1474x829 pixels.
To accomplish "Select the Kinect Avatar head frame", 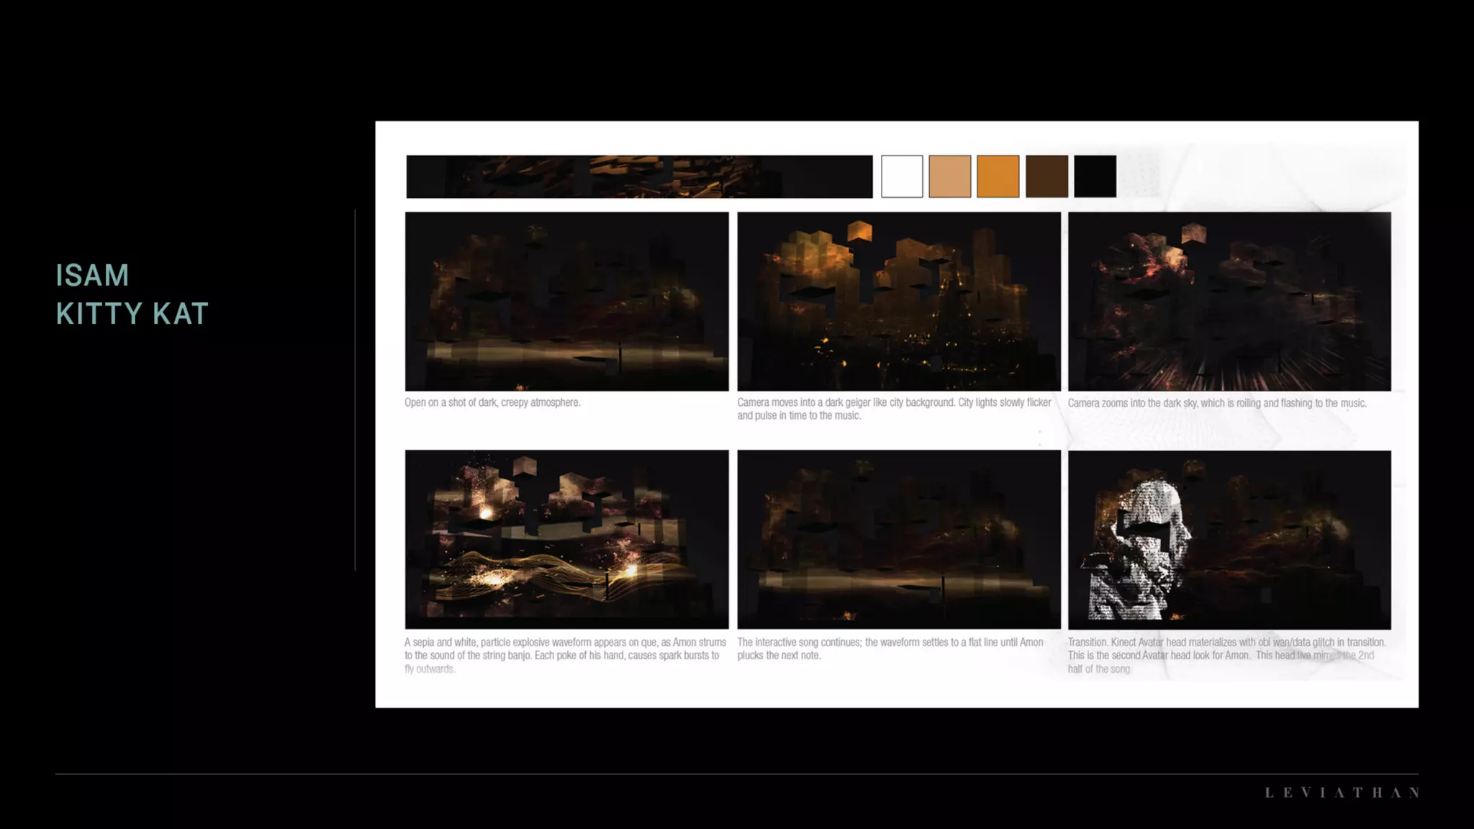I will pos(1229,539).
